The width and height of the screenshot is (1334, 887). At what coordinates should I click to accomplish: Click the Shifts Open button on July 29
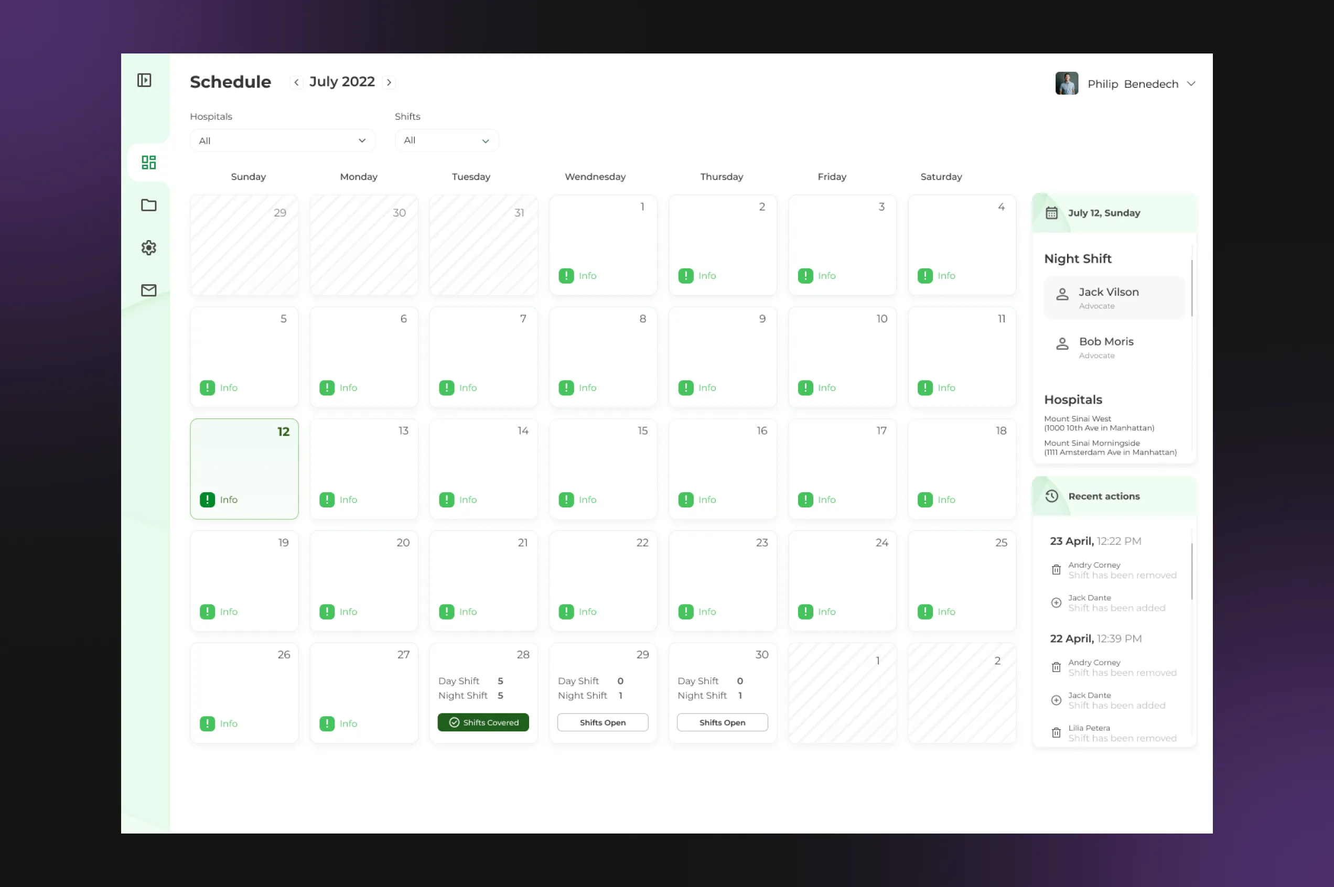click(603, 722)
